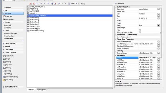
Task: Click the tree layout icon in toolbar
Action: tap(52, 4)
